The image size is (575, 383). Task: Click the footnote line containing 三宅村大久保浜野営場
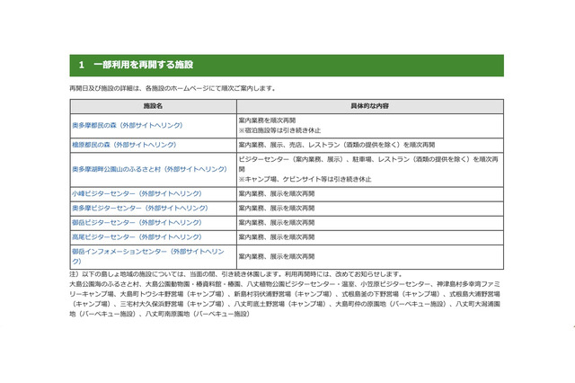(285, 304)
